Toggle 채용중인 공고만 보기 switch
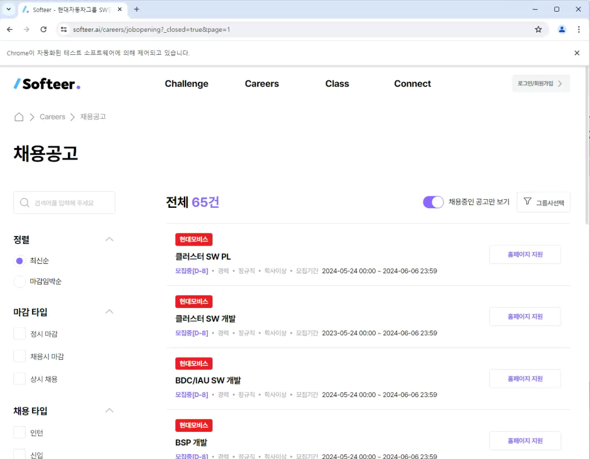Viewport: 590px width, 459px height. 433,202
